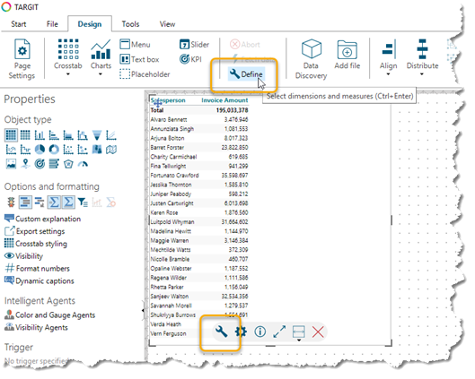Click the filter funnel formatting option

(83, 202)
